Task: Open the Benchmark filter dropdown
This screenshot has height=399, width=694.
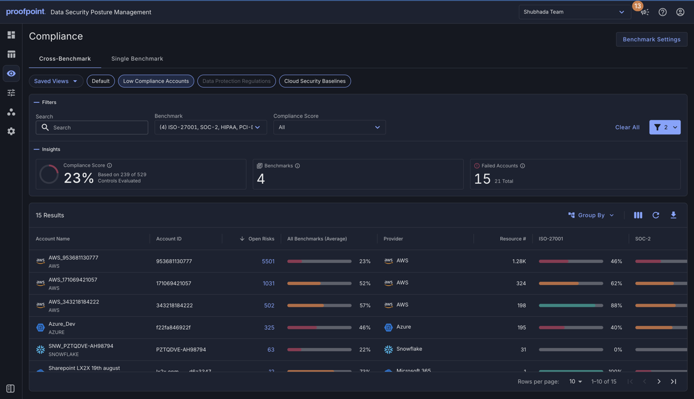Action: pyautogui.click(x=210, y=127)
